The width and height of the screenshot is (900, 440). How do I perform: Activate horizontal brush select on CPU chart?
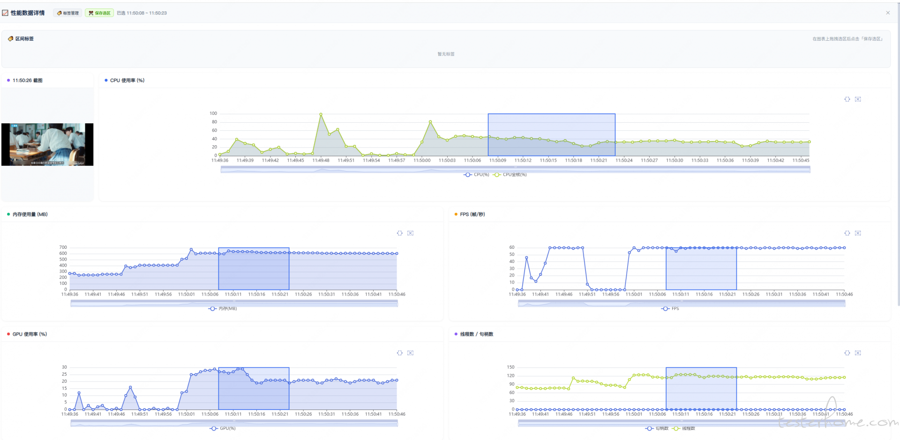pyautogui.click(x=847, y=99)
